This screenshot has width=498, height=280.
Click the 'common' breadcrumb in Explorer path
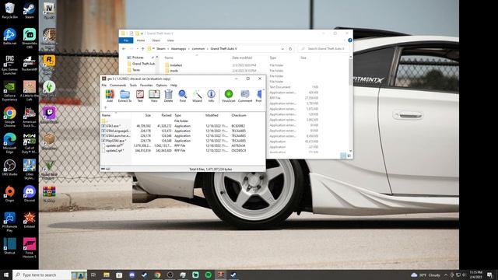(x=198, y=49)
